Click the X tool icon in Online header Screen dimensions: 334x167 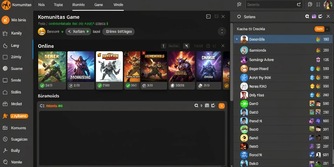[x=186, y=46]
